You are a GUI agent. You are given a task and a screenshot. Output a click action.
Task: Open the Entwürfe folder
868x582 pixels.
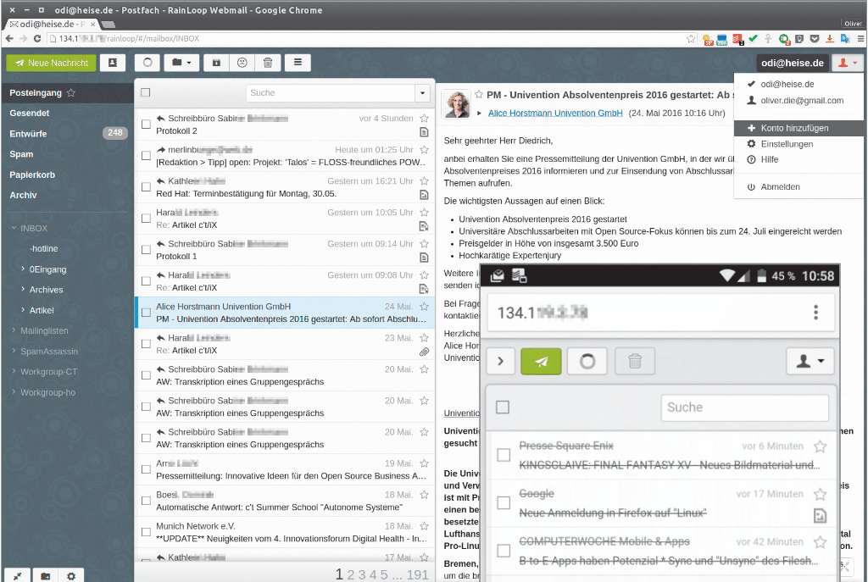28,133
